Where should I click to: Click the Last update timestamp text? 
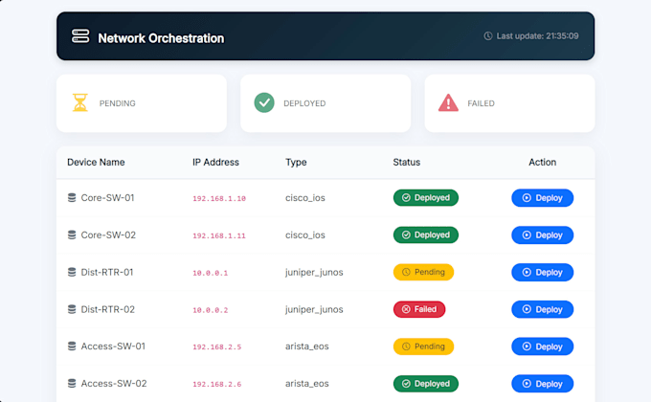(537, 36)
